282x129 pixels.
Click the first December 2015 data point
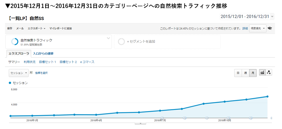[x=10, y=116]
